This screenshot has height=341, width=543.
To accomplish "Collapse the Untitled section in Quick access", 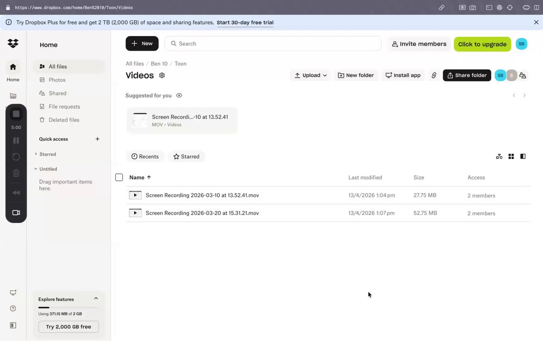I will tap(36, 169).
